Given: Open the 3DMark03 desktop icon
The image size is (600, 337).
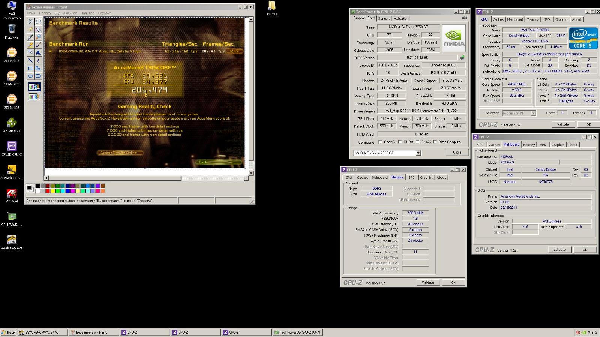Looking at the screenshot, I should point(12,55).
